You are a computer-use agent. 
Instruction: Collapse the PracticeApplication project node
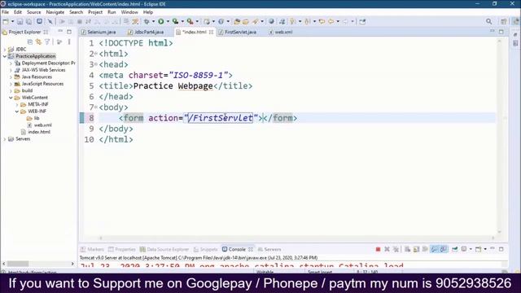click(x=4, y=56)
